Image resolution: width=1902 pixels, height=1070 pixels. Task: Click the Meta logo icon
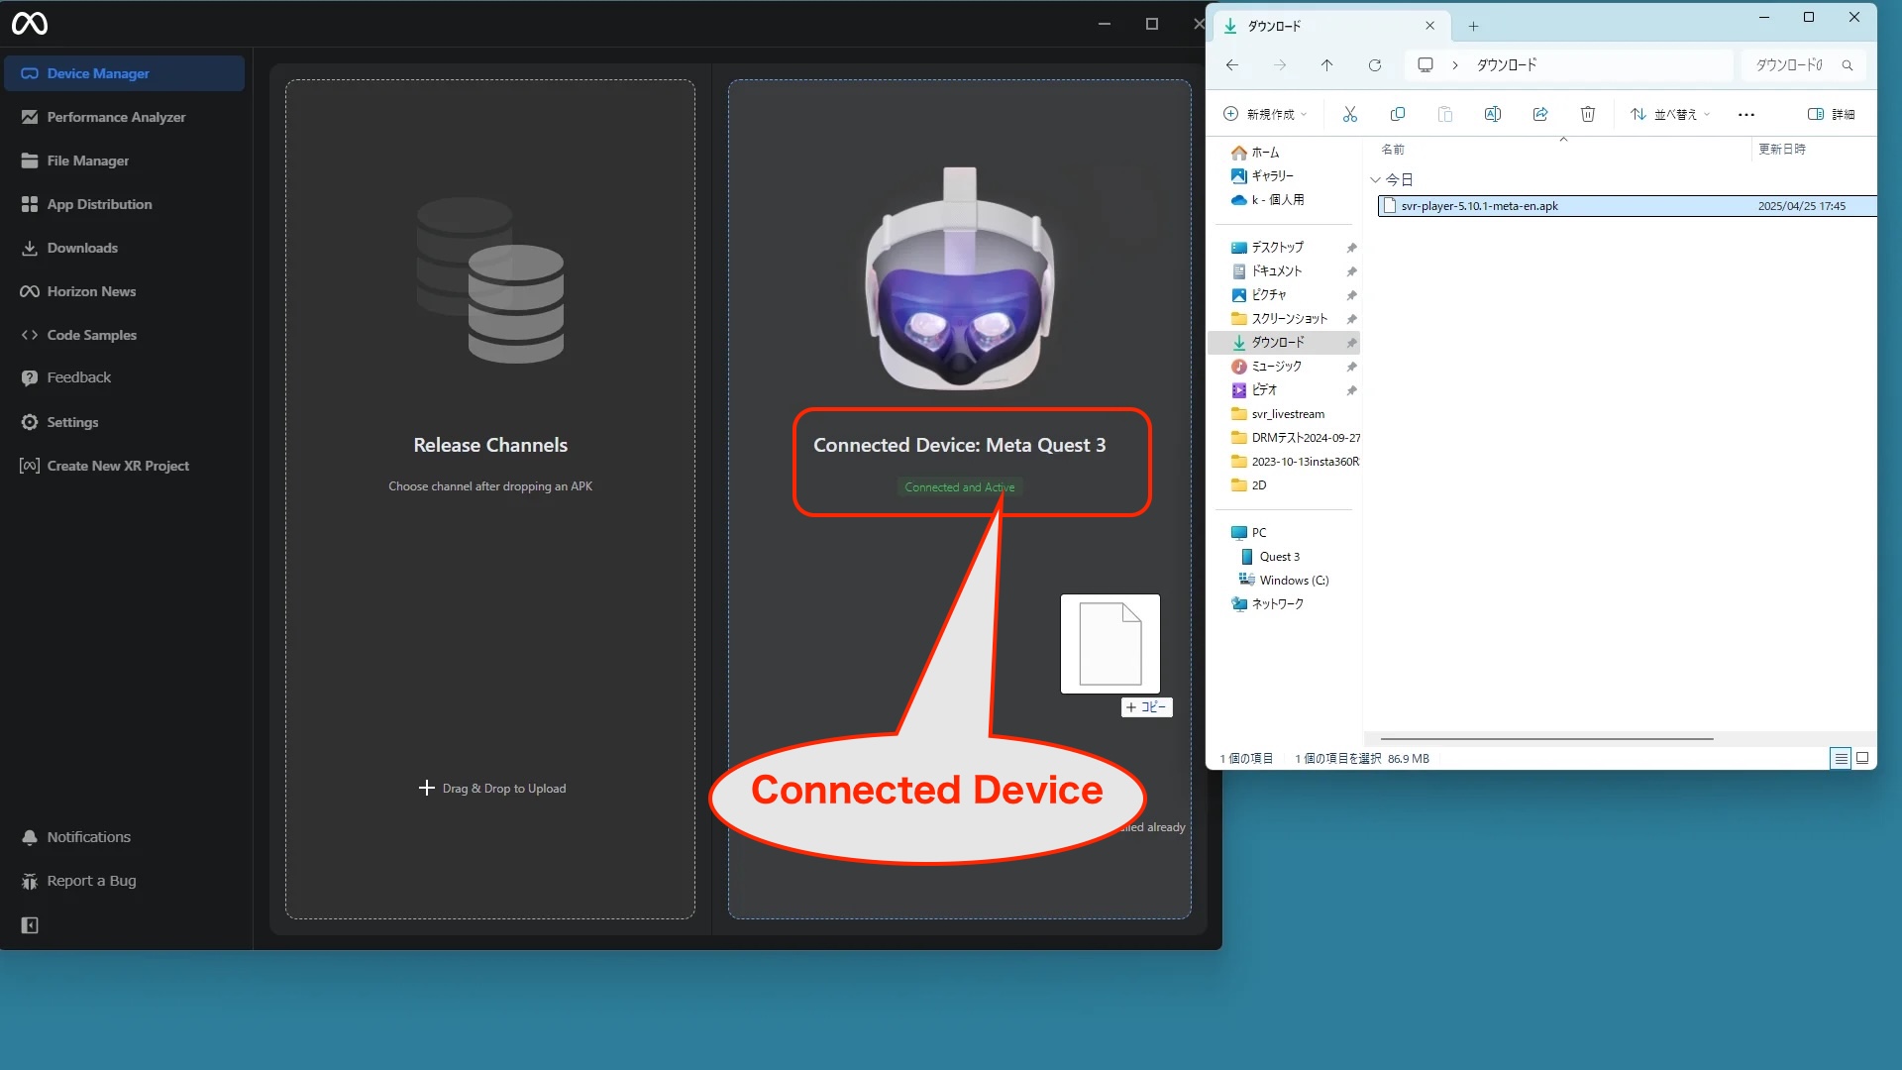(x=30, y=23)
